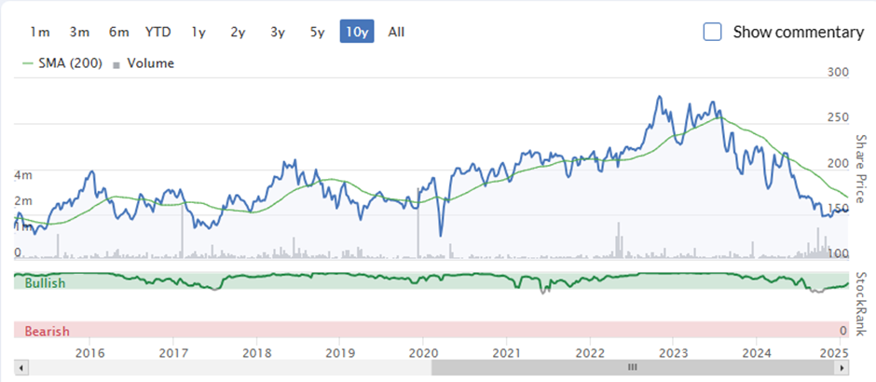The image size is (876, 382).
Task: Click the 2016 x-axis label
Action: (x=89, y=352)
